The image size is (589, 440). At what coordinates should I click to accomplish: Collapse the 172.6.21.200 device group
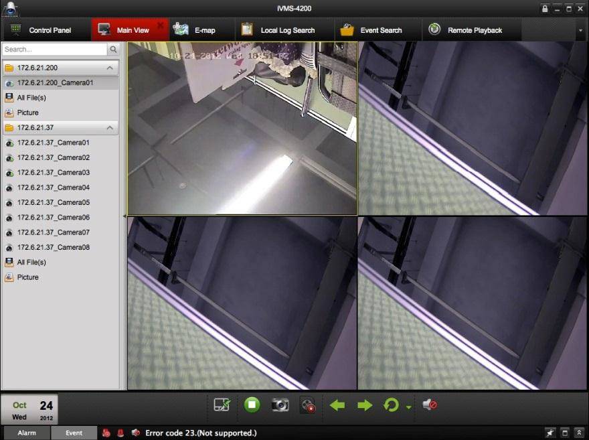[109, 68]
